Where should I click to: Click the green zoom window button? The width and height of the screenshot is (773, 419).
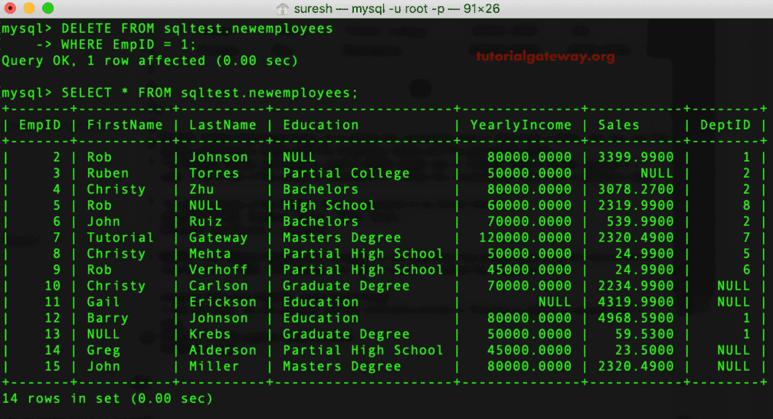tap(47, 8)
